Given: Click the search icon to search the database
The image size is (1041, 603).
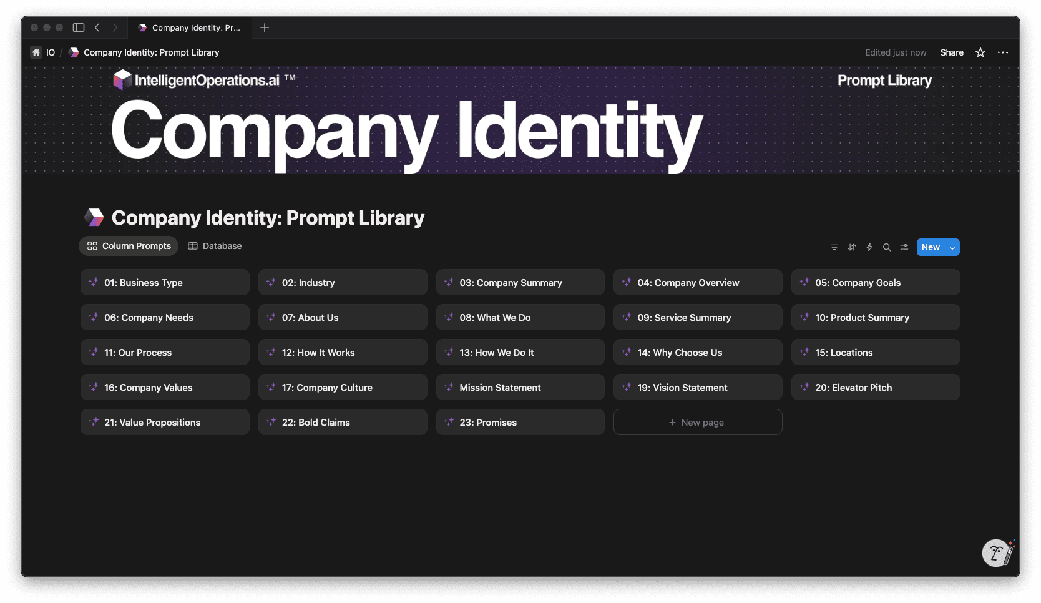Looking at the screenshot, I should (887, 247).
